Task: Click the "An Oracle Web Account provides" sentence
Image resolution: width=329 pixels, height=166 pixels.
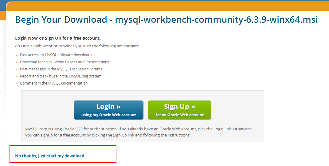Action: [77, 46]
